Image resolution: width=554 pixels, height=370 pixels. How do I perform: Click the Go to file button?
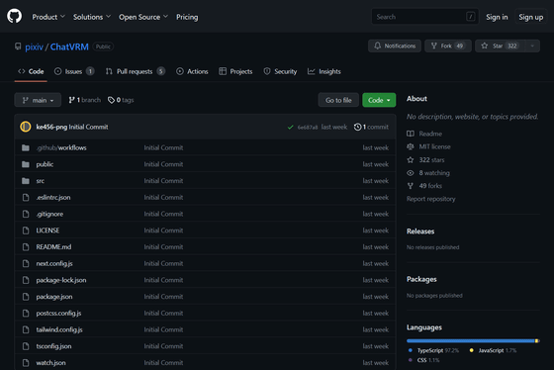point(338,100)
